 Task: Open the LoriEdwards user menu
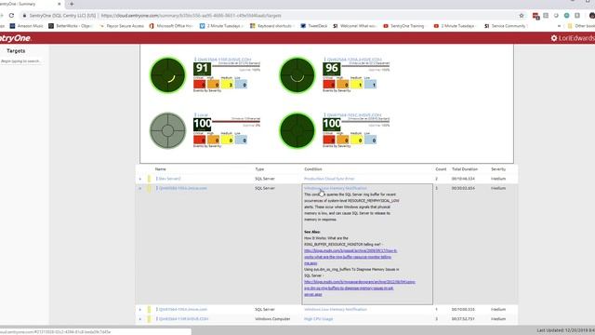[x=576, y=38]
